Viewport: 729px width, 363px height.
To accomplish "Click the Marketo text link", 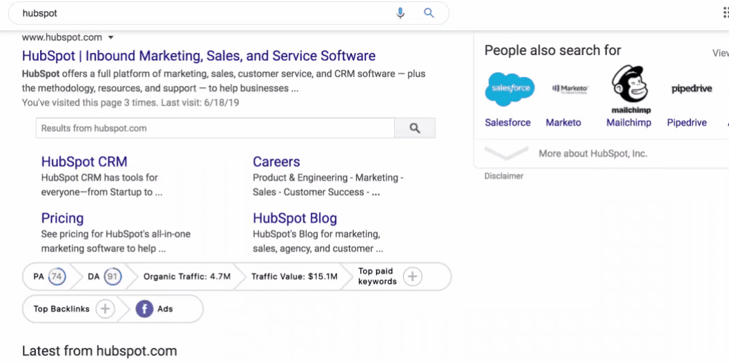I will point(564,122).
